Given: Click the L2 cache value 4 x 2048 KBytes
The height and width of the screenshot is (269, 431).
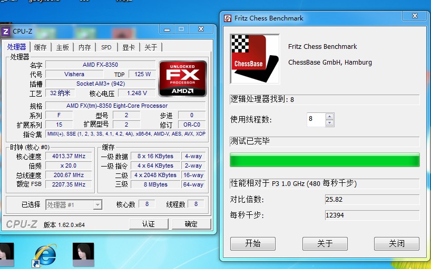Looking at the screenshot, I should (155, 175).
